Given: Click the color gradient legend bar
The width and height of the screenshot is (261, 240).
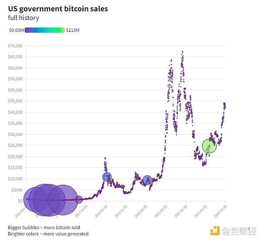Looking at the screenshot, I should pos(45,30).
